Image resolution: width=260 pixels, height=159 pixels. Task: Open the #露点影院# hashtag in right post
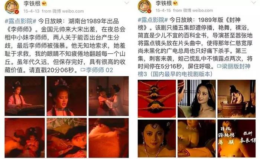coord(153,20)
